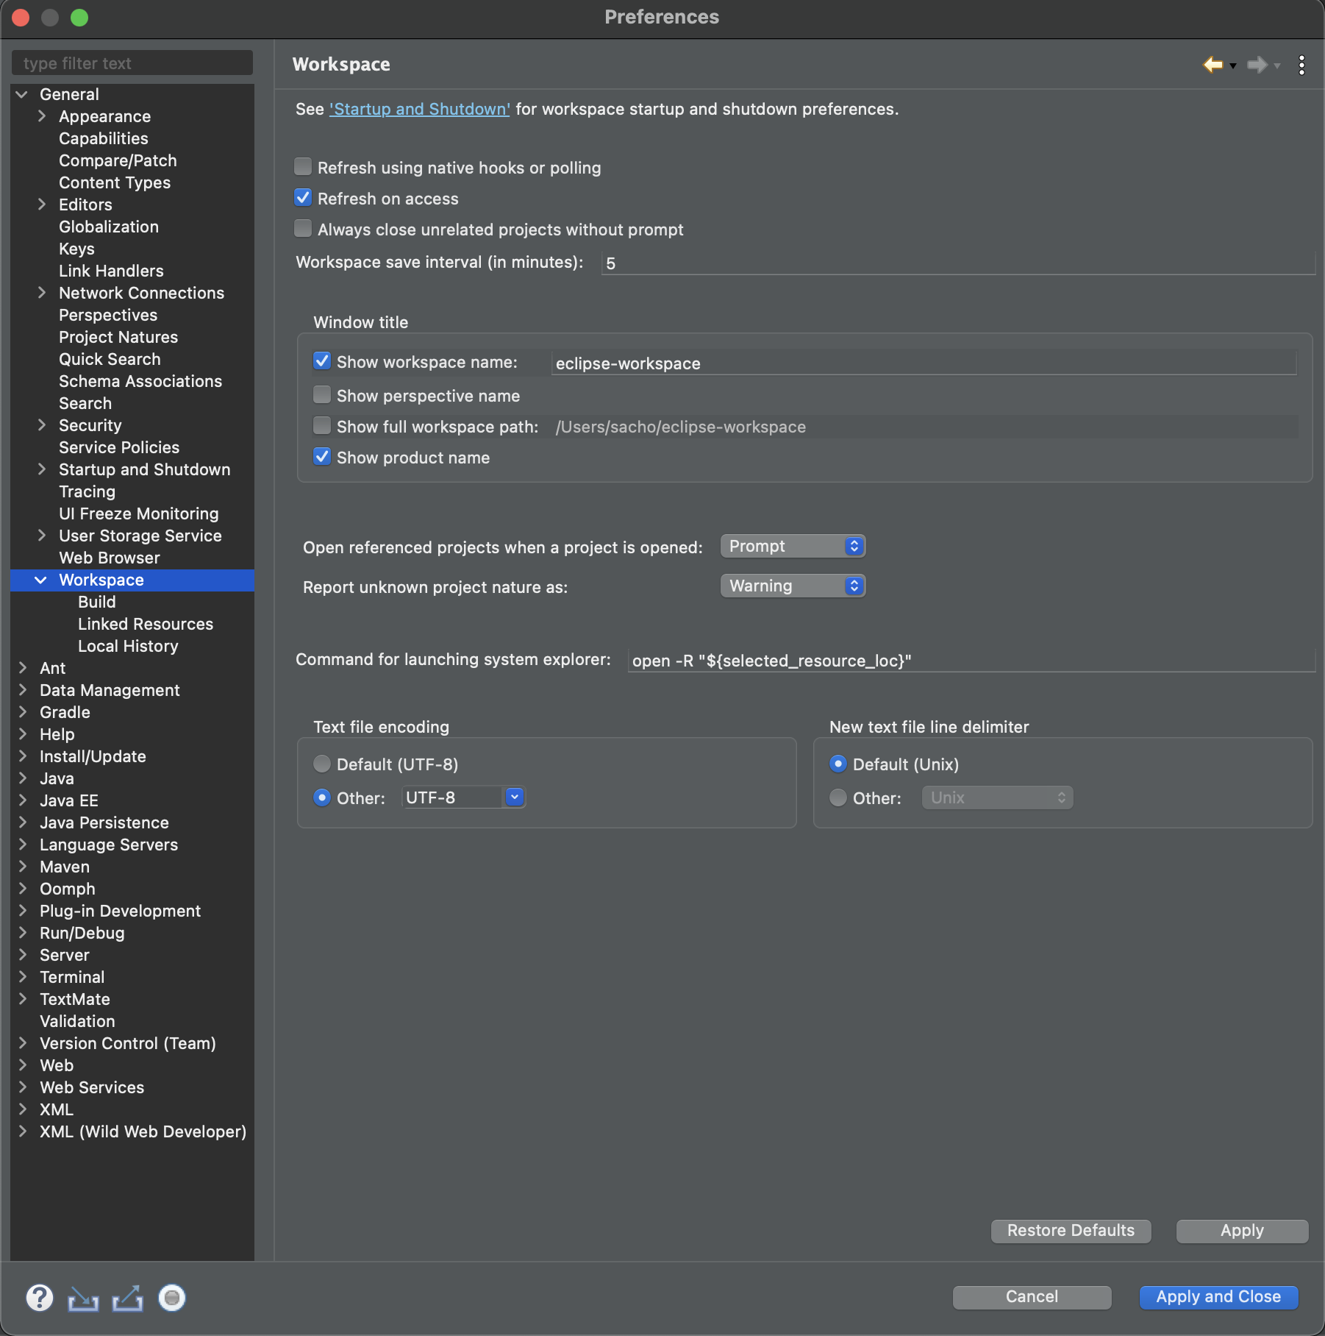1325x1336 pixels.
Task: Open the UTF-8 encoding combo box arrow
Action: (x=515, y=797)
